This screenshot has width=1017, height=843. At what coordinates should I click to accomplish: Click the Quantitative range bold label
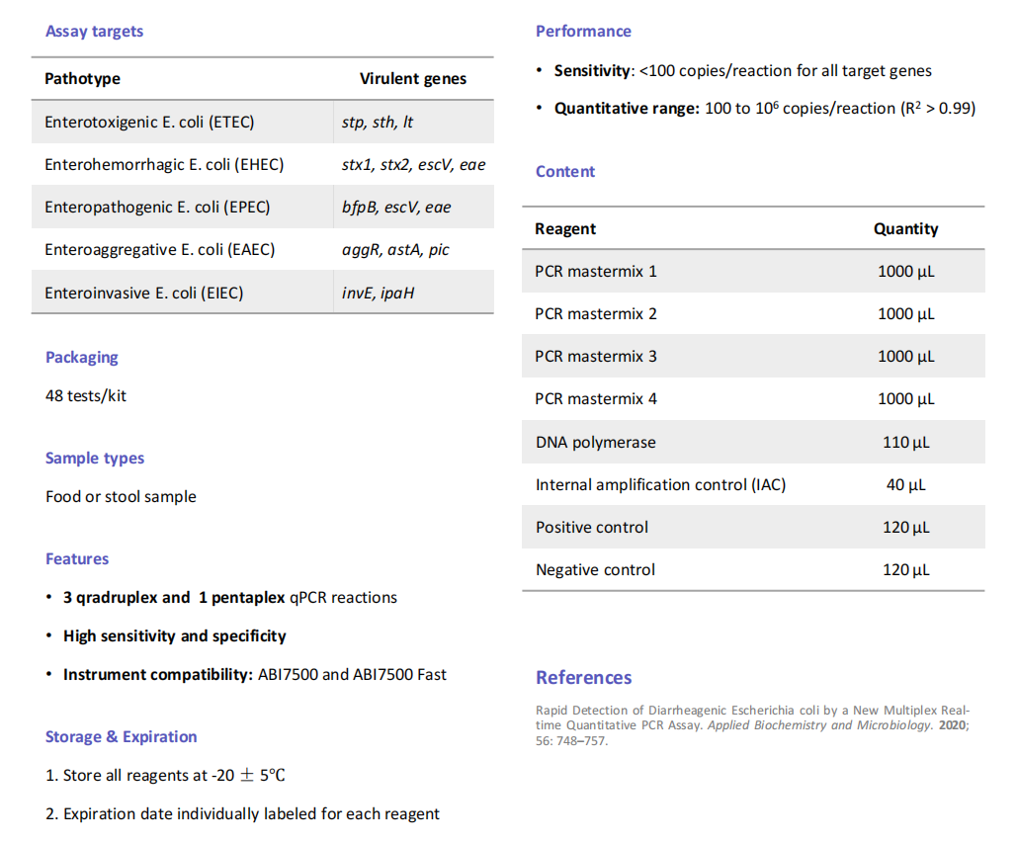pos(627,109)
